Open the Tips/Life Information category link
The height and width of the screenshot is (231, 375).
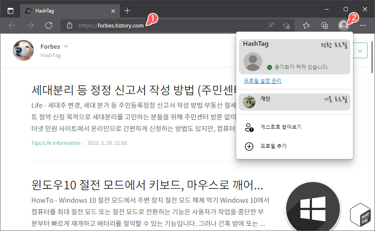(56, 143)
